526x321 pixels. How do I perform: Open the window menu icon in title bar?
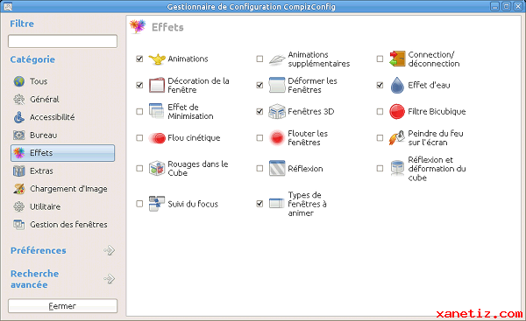7,6
